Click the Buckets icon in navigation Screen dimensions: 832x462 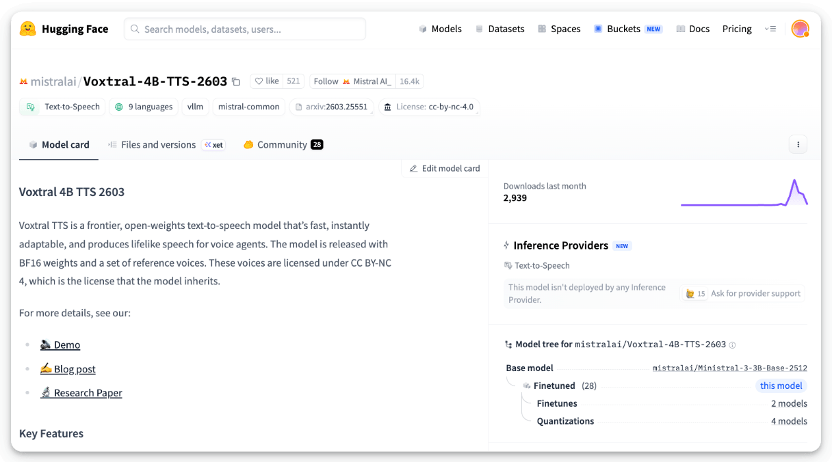point(598,29)
